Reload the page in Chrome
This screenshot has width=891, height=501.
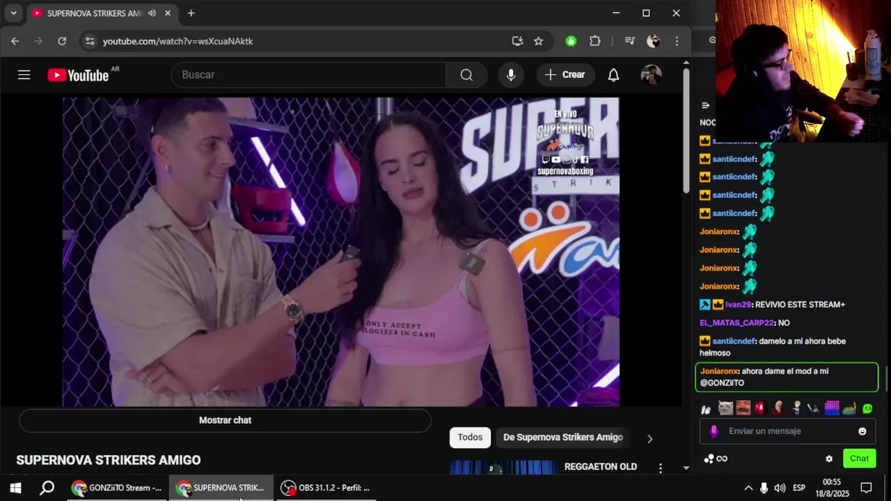point(62,41)
